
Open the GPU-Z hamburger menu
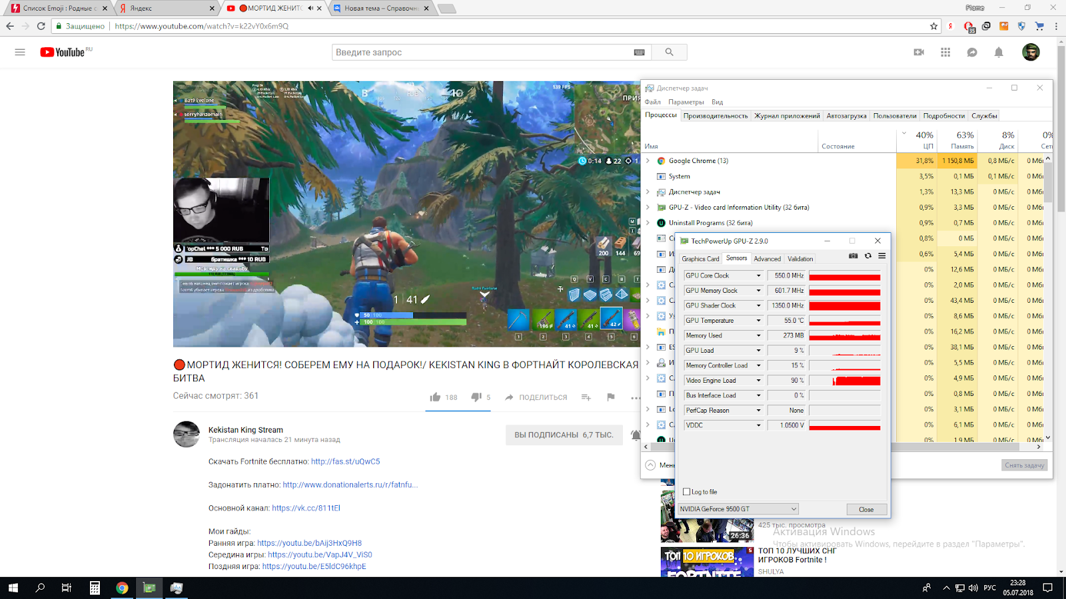[881, 256]
